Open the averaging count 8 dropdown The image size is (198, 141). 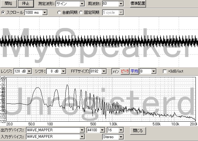153,71
